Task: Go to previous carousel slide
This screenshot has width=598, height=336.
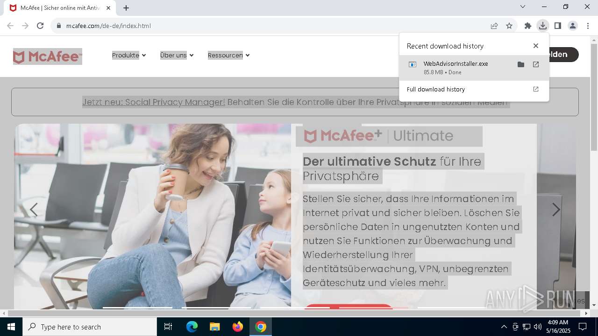Action: [34, 210]
